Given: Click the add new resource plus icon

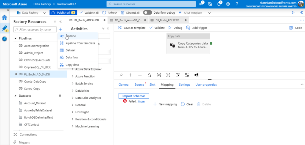Looking at the screenshot, I should [60, 29].
